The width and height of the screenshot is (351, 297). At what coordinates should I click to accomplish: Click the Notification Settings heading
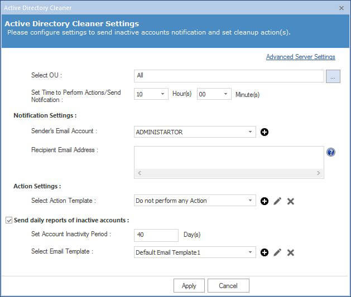coord(45,115)
